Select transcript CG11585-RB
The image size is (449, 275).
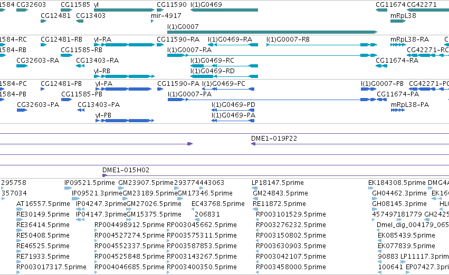click(x=82, y=50)
